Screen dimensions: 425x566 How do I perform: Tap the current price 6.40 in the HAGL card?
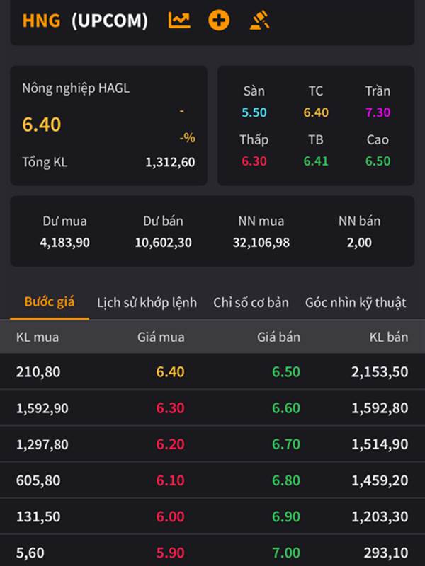coord(42,125)
